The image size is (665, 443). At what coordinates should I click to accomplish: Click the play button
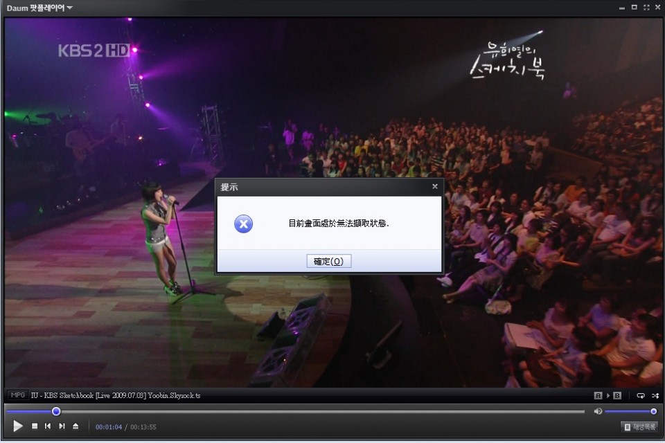pyautogui.click(x=17, y=426)
